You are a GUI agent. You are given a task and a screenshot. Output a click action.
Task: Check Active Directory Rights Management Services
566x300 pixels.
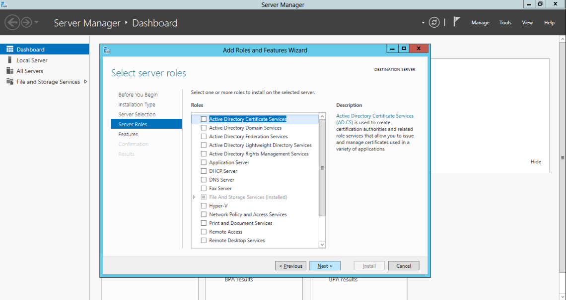(204, 153)
